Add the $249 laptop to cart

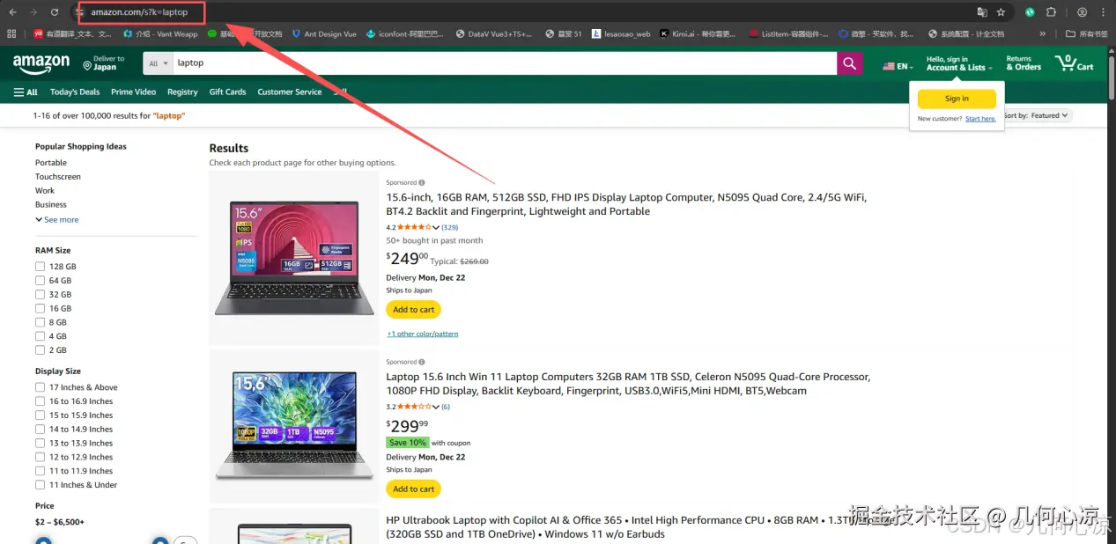click(x=413, y=310)
